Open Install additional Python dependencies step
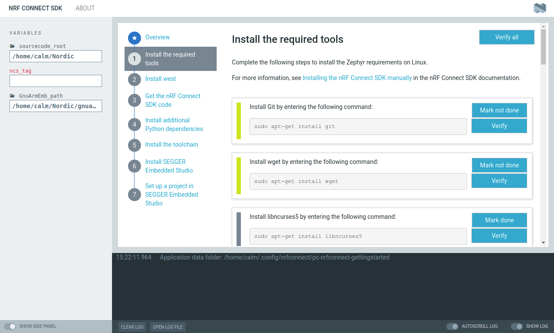Screen dimensions: 554x333 (174, 125)
